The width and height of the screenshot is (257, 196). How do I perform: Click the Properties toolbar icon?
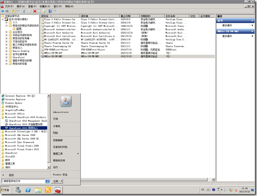pos(39,11)
